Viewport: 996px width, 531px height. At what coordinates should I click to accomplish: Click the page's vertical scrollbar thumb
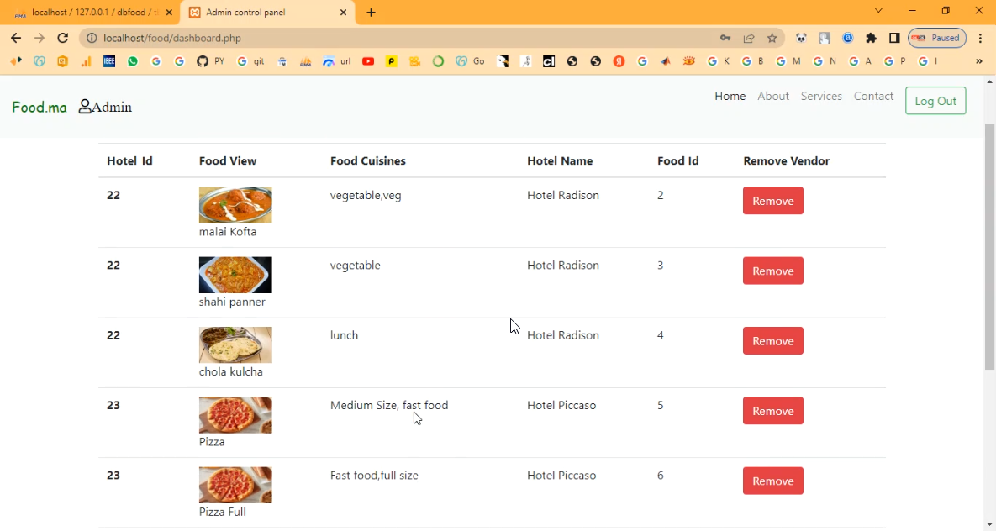[x=989, y=244]
